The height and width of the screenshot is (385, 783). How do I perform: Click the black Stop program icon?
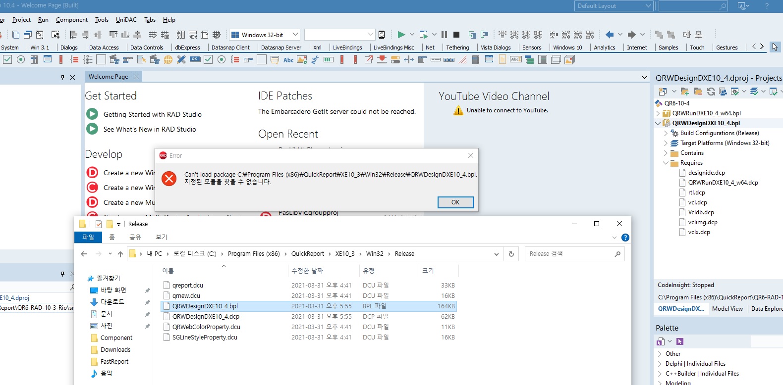click(x=456, y=35)
